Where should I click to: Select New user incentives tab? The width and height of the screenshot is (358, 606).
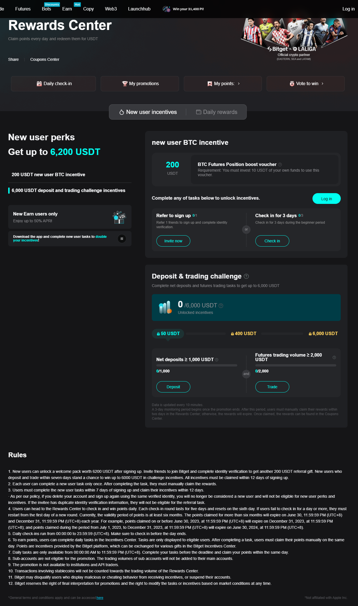[148, 112]
